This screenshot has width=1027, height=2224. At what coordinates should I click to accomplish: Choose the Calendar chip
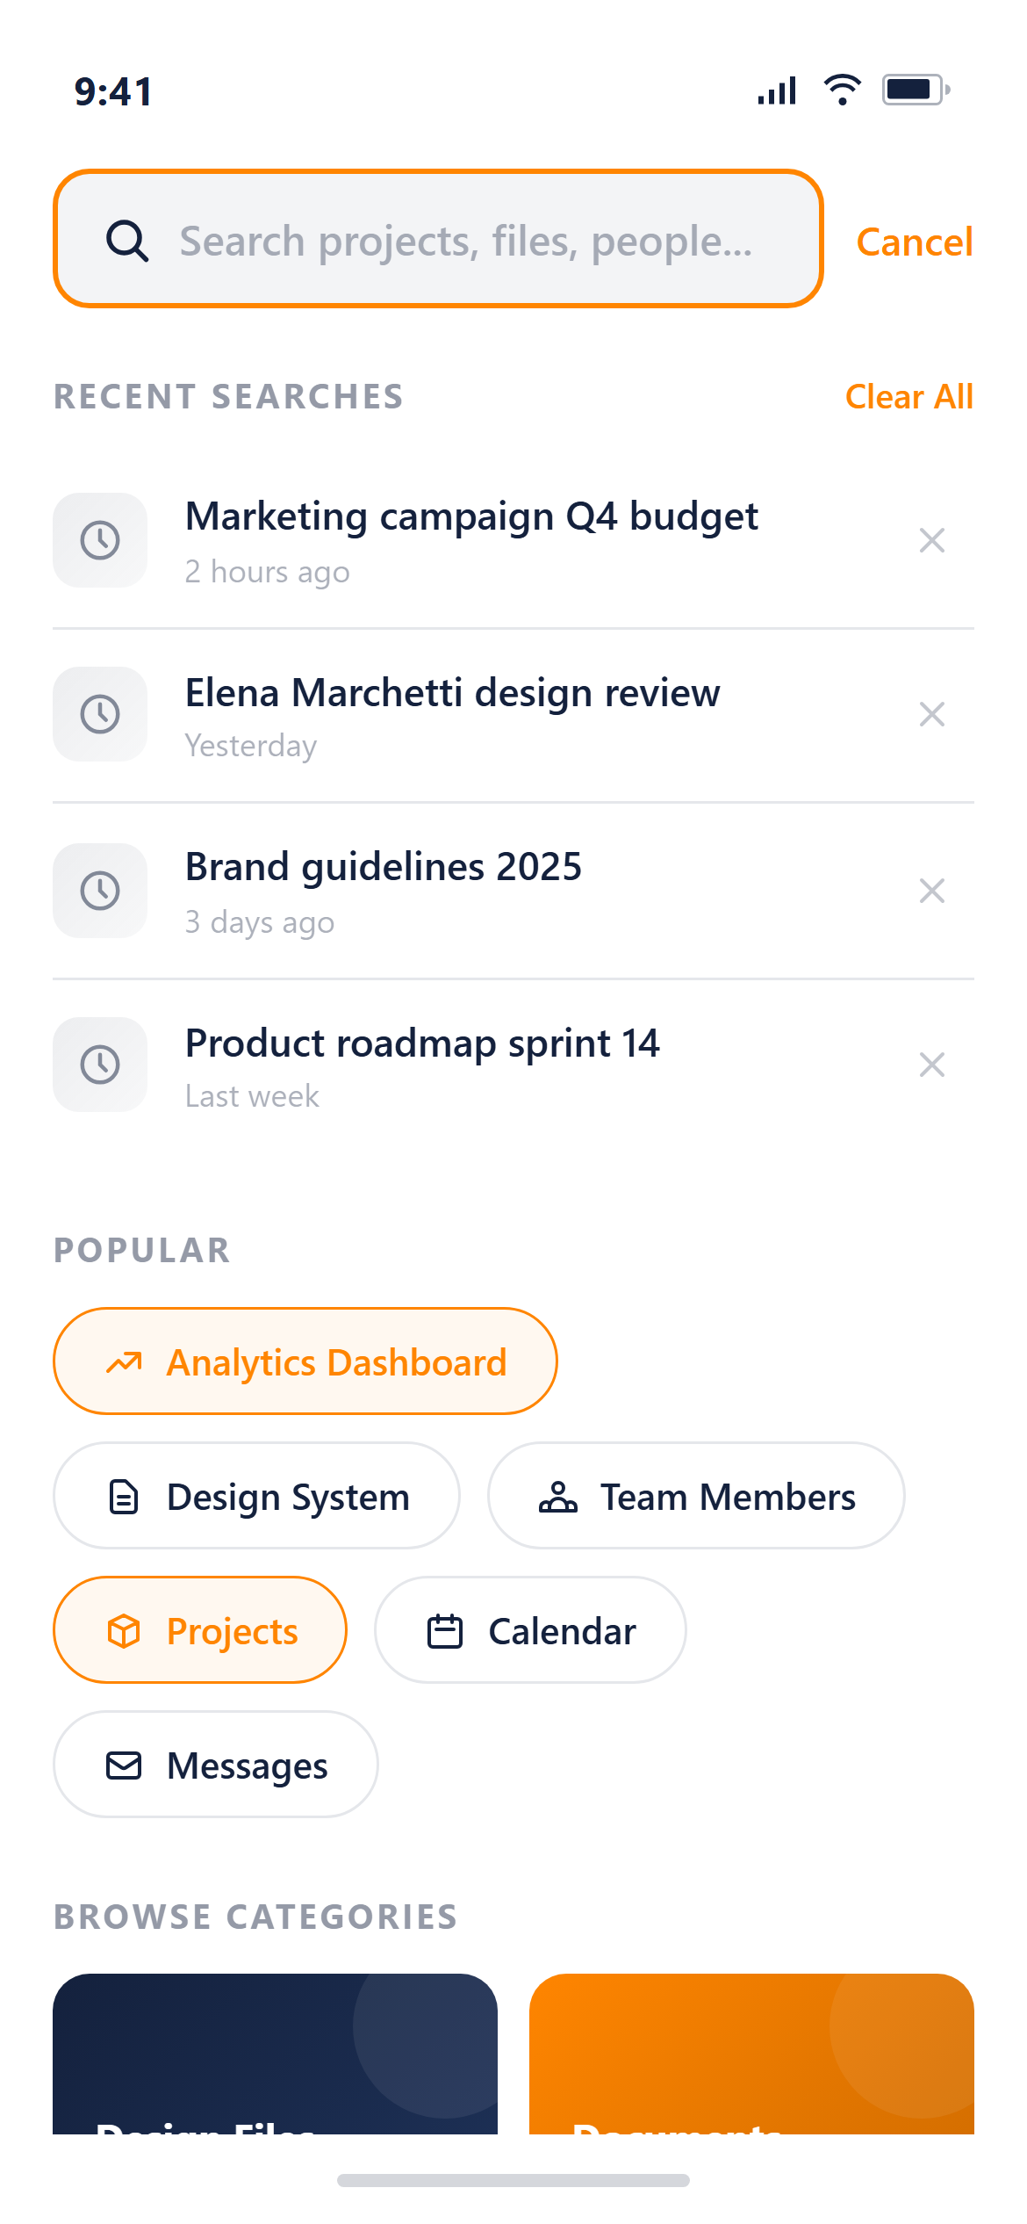(530, 1630)
